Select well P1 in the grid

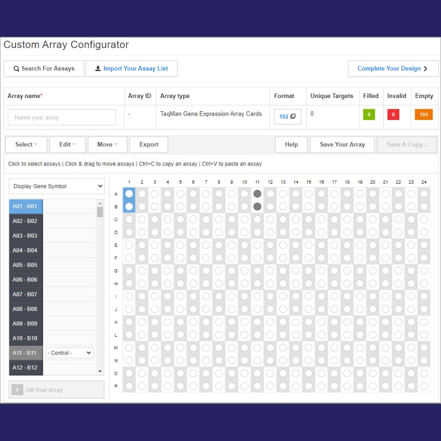(x=129, y=386)
